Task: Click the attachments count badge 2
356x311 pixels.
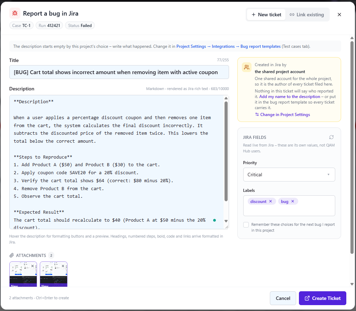Action: (x=51, y=255)
